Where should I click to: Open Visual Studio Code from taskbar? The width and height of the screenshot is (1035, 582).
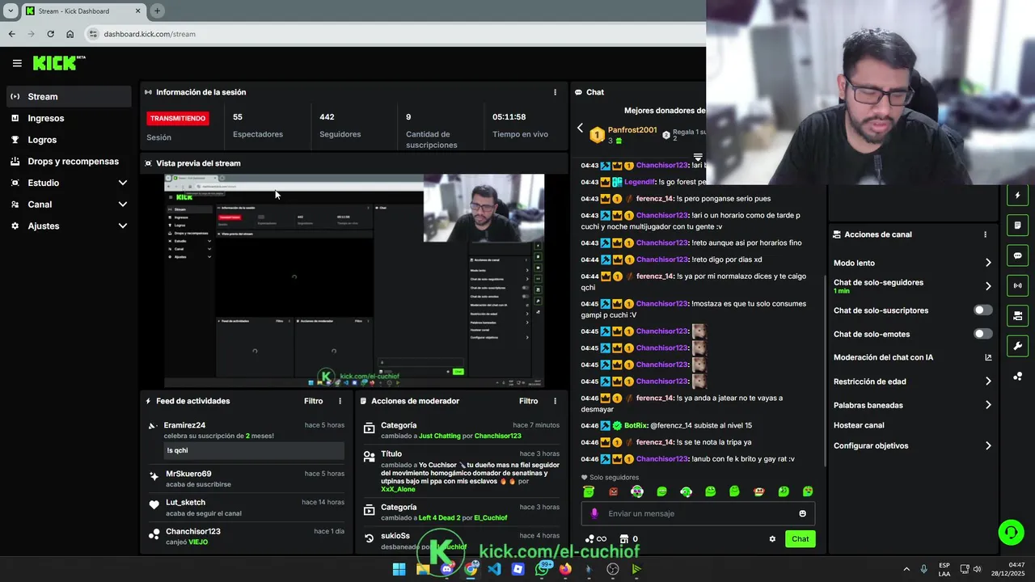click(x=494, y=569)
